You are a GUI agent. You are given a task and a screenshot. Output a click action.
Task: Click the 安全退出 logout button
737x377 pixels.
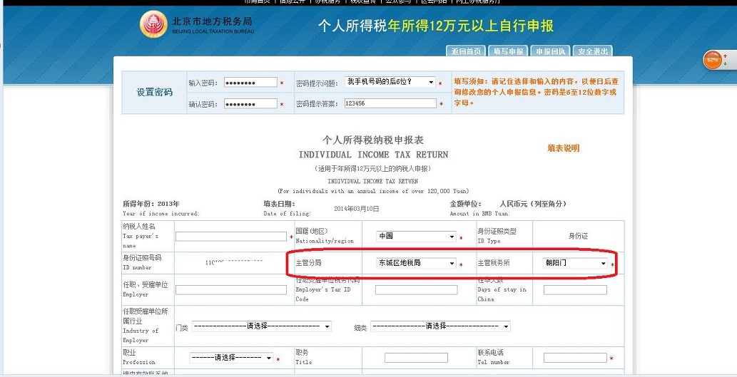point(593,51)
